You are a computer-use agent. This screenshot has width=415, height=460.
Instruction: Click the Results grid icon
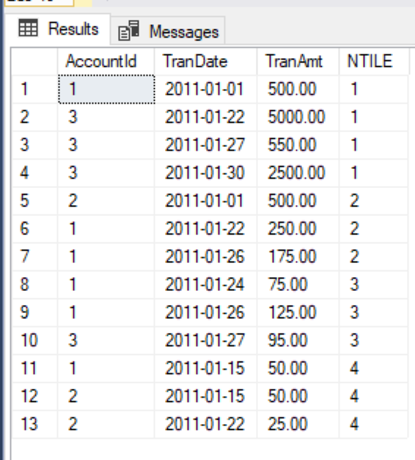click(x=28, y=28)
